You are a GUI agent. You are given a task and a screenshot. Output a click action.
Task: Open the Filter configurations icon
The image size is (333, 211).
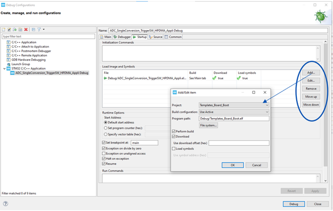pos(39,30)
